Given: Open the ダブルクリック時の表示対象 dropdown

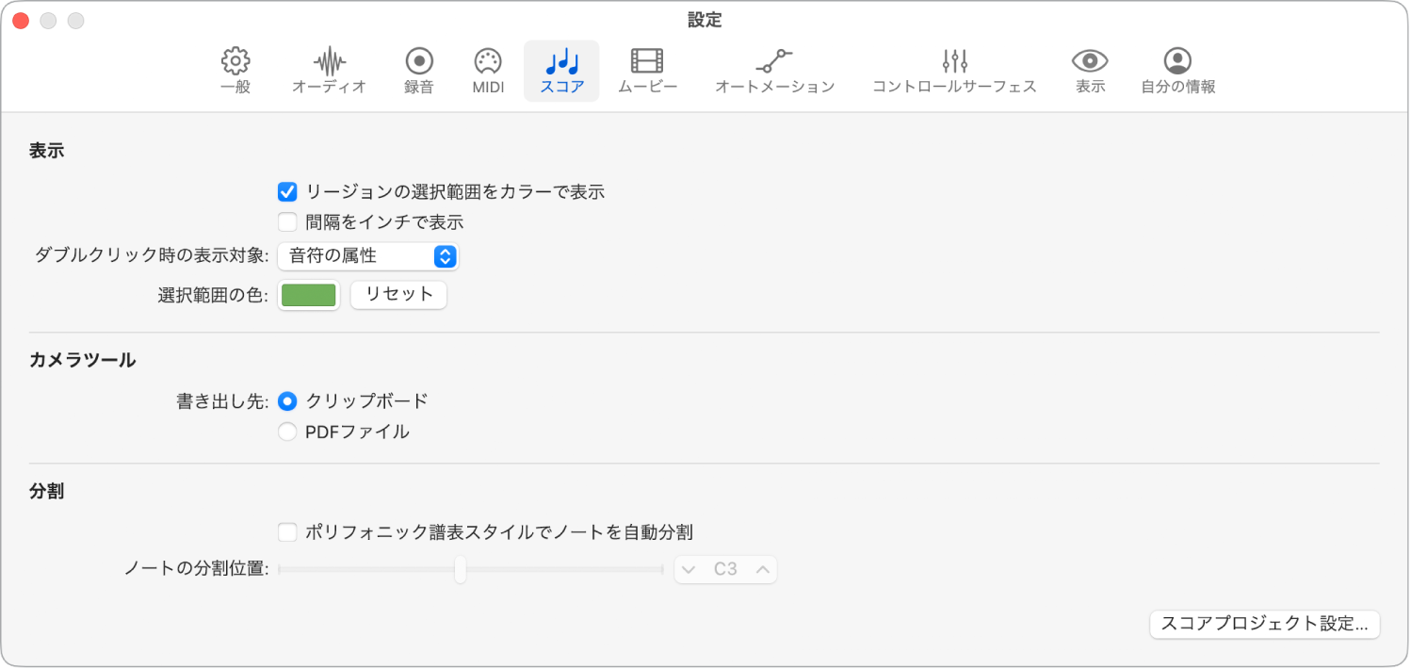Looking at the screenshot, I should click(x=367, y=256).
